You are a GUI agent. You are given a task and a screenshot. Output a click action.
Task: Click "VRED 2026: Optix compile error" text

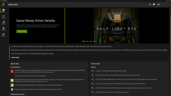(112, 92)
